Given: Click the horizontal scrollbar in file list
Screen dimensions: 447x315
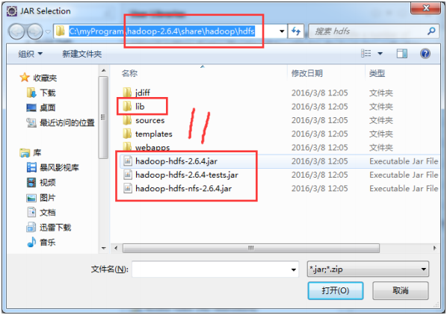Looking at the screenshot, I should point(251,248).
